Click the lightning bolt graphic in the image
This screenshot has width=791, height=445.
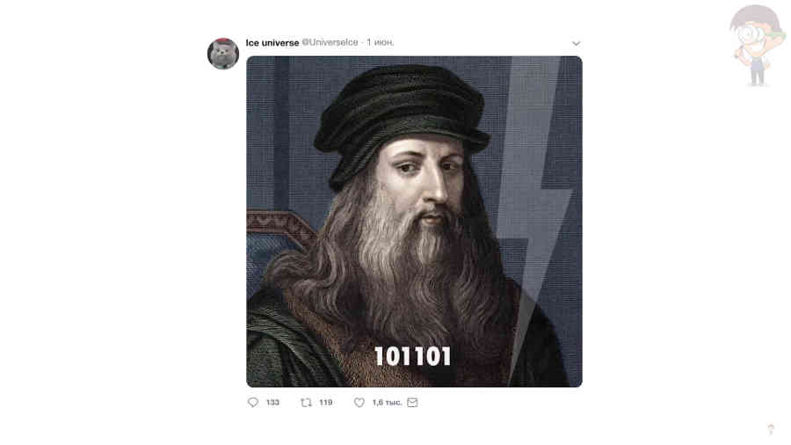click(536, 212)
